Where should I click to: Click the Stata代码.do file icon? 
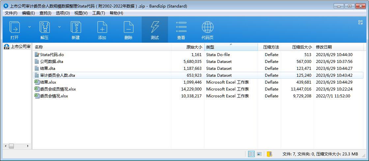[37, 55]
